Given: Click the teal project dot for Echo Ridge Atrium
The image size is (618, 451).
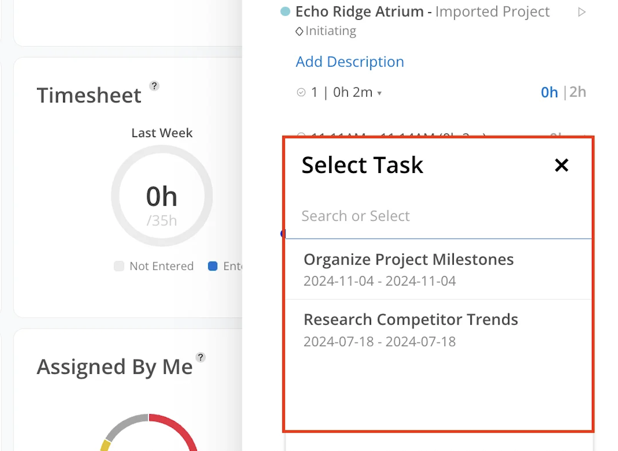Looking at the screenshot, I should (x=285, y=11).
